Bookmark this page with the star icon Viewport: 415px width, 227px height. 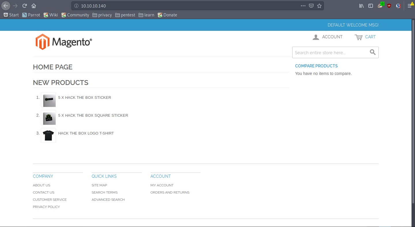tap(319, 6)
